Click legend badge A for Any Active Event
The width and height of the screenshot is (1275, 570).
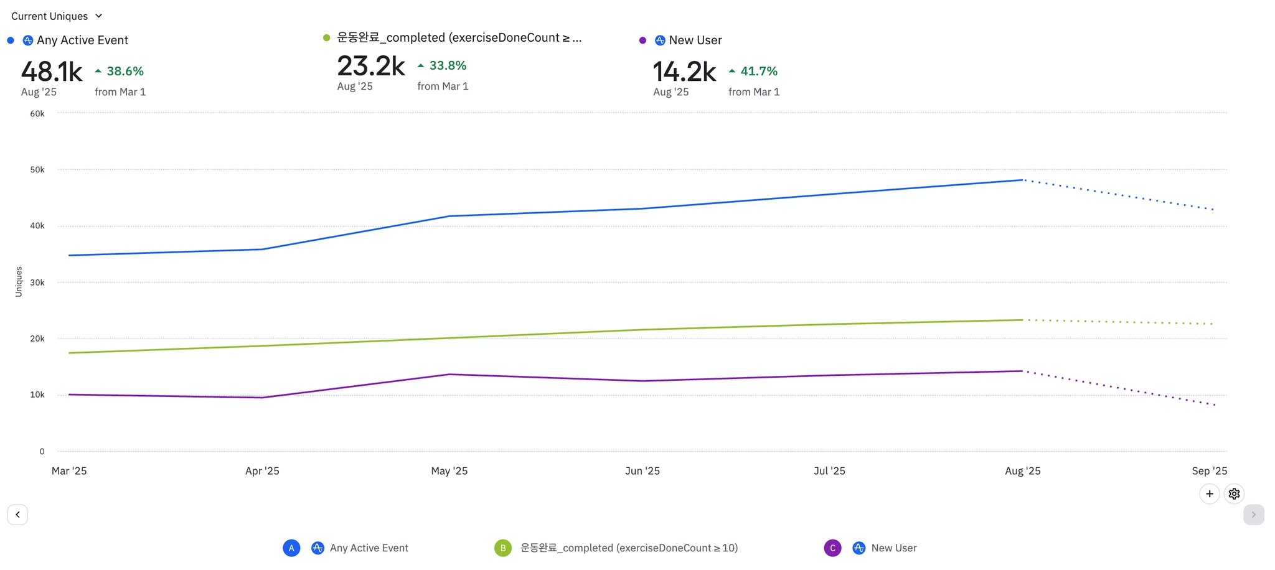[291, 548]
